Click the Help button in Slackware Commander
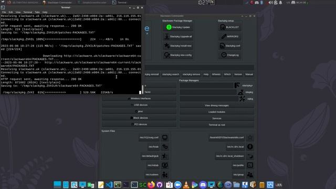The image size is (336, 189). point(206,75)
